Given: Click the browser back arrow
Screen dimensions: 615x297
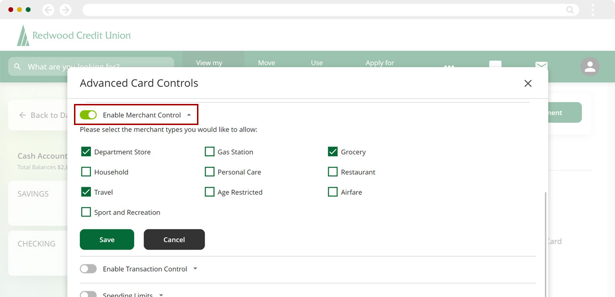Looking at the screenshot, I should click(x=48, y=10).
